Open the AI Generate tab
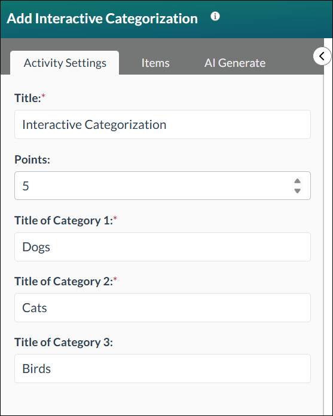This screenshot has width=333, height=416. pos(235,63)
